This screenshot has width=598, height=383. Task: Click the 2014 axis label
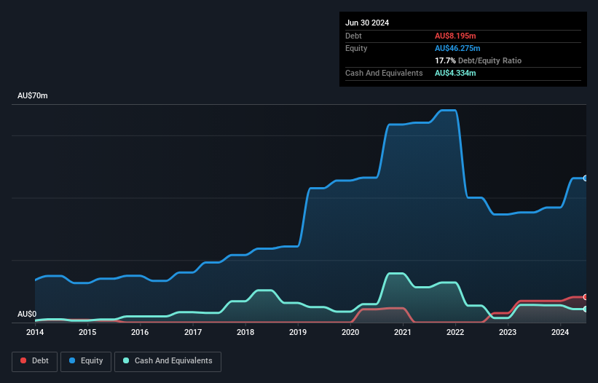[35, 332]
